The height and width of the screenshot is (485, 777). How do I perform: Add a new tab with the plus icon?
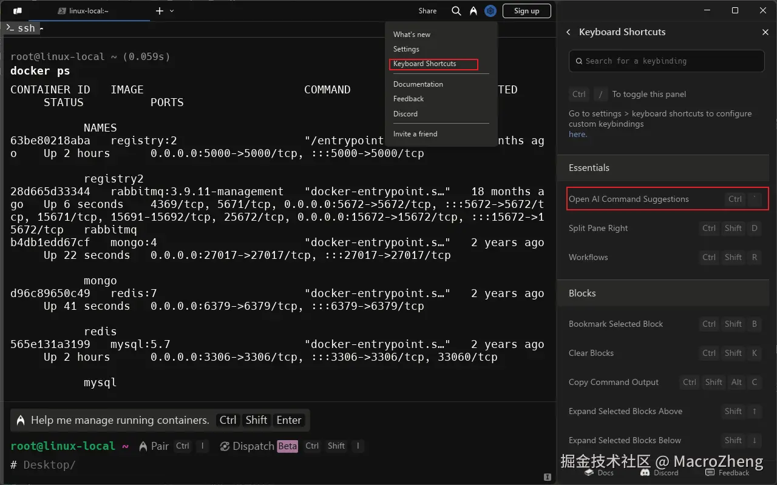point(160,11)
